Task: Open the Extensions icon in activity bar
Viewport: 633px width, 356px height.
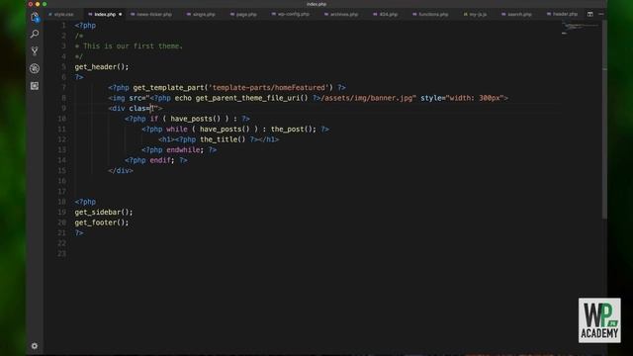Action: coord(35,86)
